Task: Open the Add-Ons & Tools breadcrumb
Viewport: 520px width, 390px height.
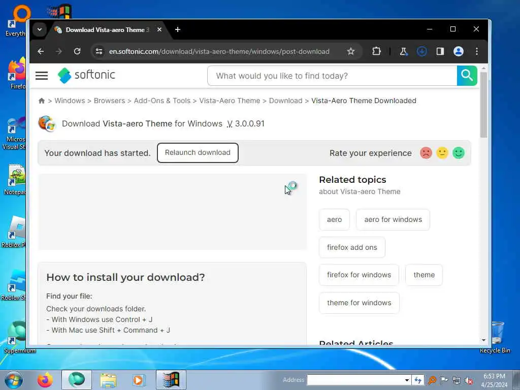Action: click(162, 101)
